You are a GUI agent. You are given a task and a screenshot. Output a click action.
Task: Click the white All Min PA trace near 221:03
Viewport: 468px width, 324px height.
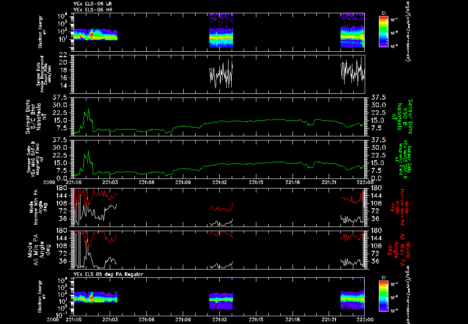click(x=111, y=260)
